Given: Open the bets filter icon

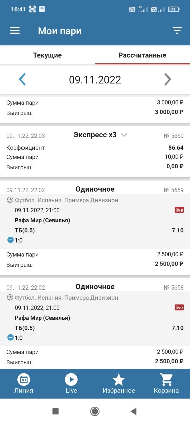Looking at the screenshot, I should point(177,31).
